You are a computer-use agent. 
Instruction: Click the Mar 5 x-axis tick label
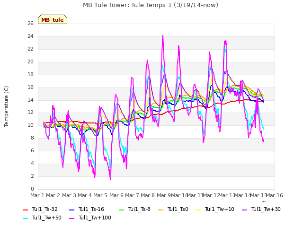[100, 195]
